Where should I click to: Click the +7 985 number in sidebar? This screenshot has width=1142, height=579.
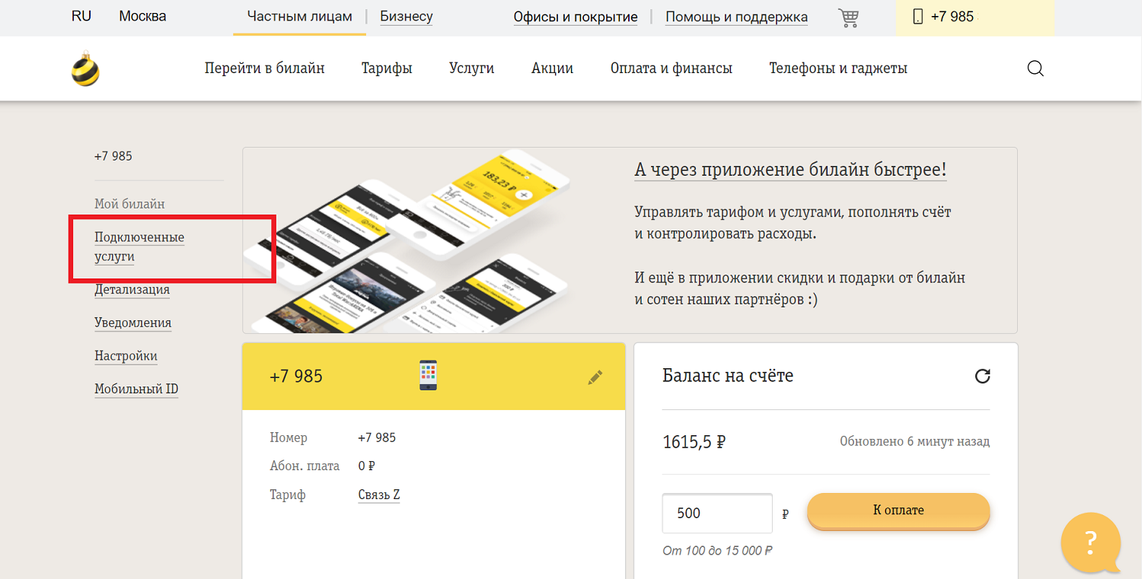pyautogui.click(x=113, y=156)
